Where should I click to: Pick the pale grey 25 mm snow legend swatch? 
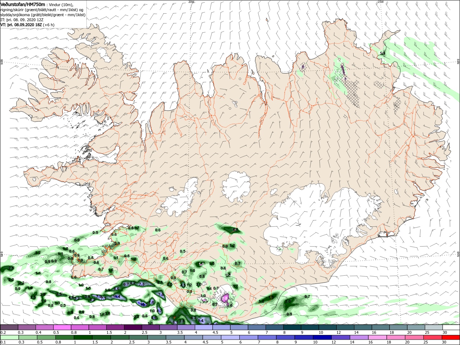[x=433, y=327]
